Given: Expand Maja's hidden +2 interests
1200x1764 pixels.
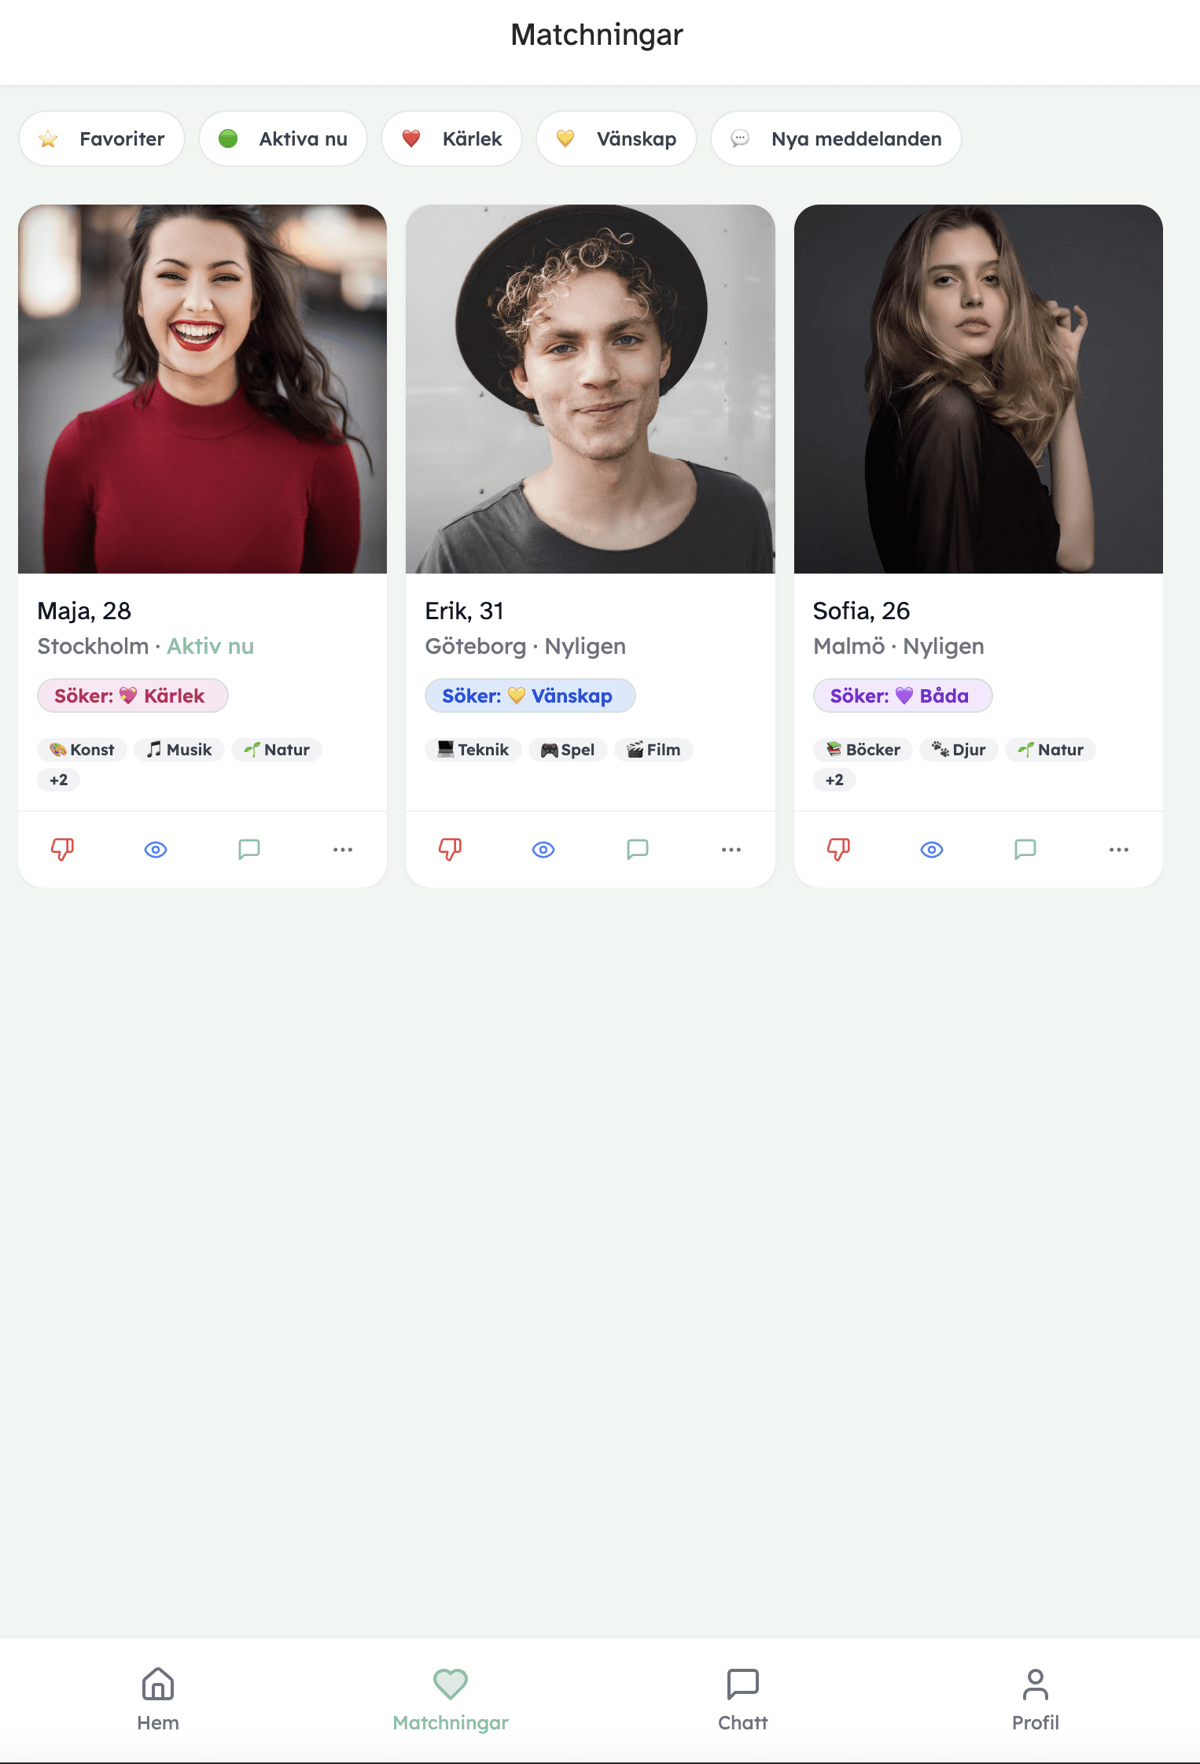Looking at the screenshot, I should 59,780.
